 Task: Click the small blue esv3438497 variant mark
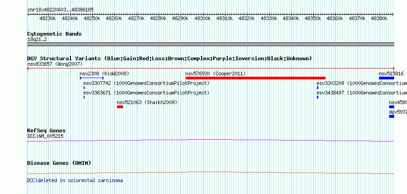(x=317, y=97)
